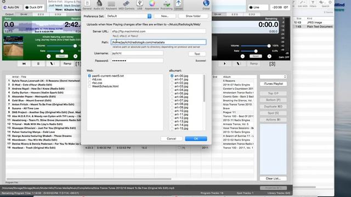Click the Show folder button

[x=193, y=16]
